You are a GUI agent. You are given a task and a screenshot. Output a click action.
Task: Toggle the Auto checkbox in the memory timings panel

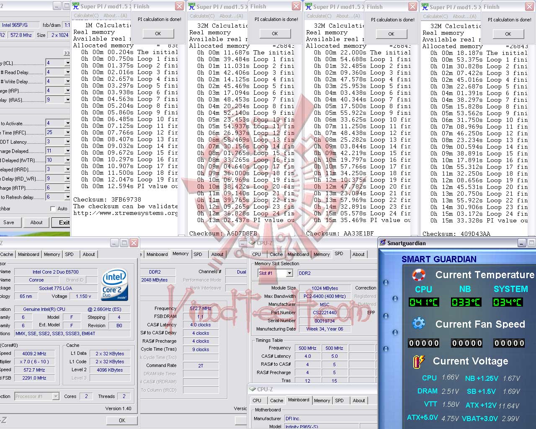coord(53,209)
